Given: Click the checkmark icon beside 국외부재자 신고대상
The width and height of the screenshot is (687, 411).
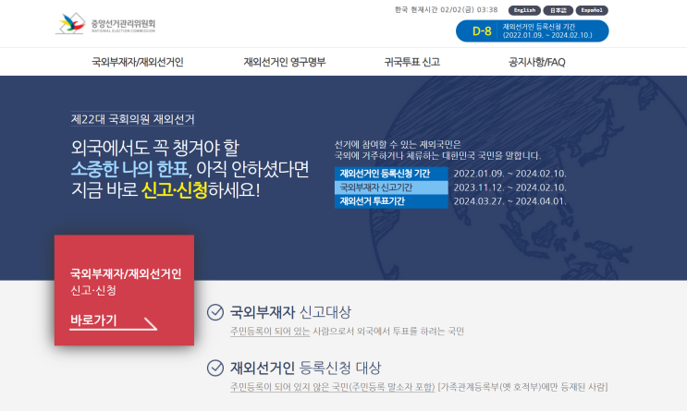Looking at the screenshot, I should [x=215, y=312].
